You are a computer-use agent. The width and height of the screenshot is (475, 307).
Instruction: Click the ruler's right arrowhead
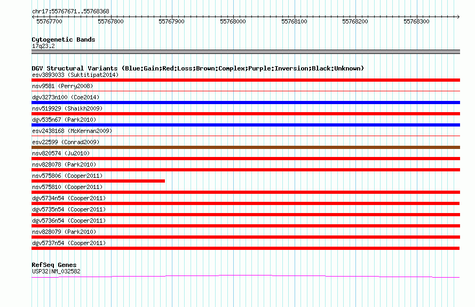(458, 17)
